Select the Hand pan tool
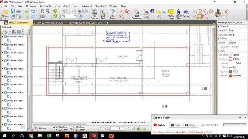This screenshot has width=248, height=139. (x=42, y=11)
